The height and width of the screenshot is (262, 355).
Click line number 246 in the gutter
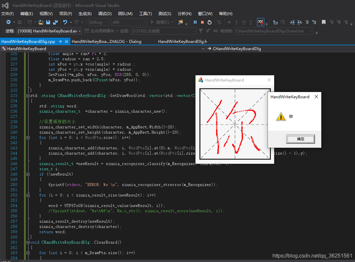(x=14, y=164)
